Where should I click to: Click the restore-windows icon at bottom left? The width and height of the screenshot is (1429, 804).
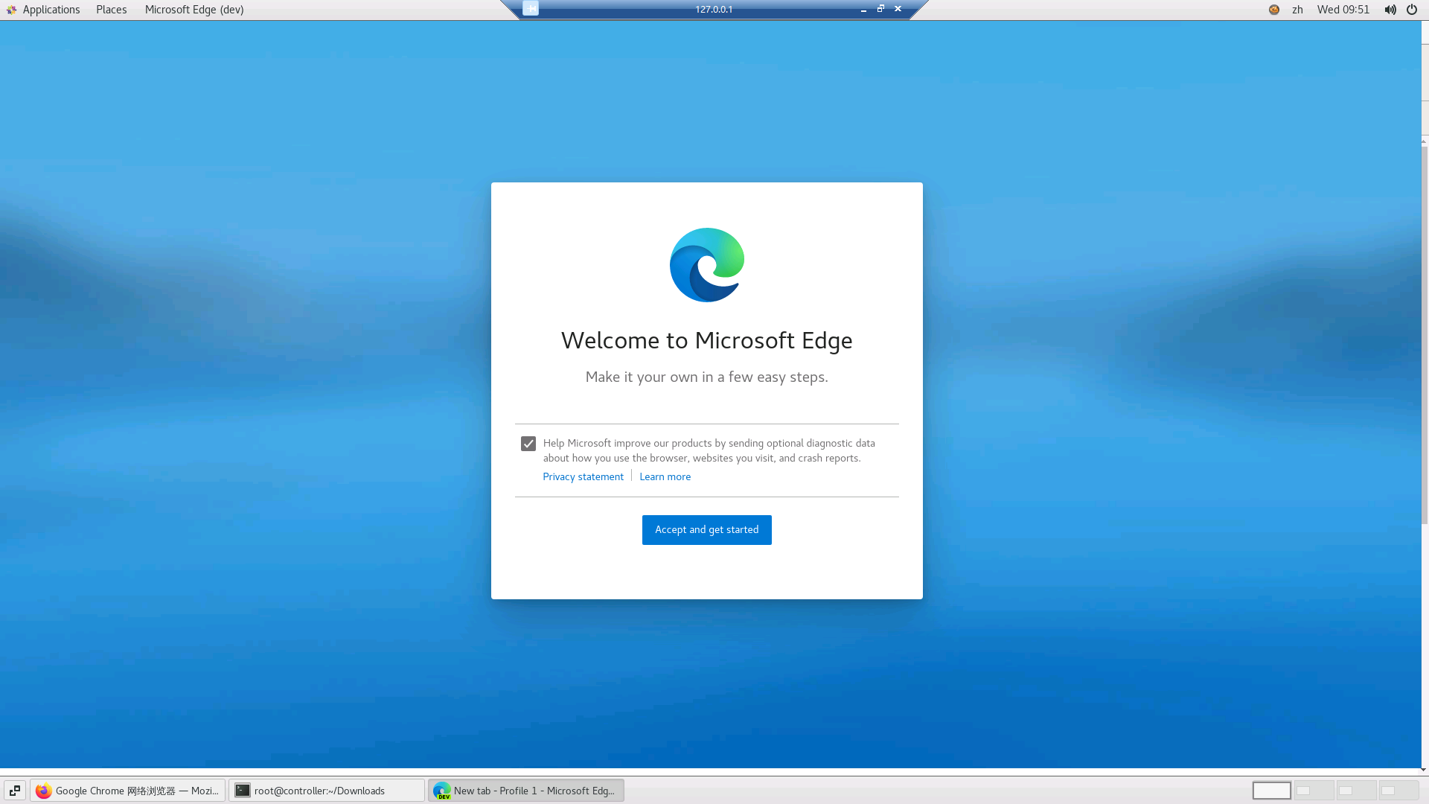pos(15,791)
